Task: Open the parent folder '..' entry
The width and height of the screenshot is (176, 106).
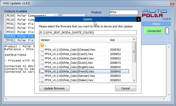Action: click(x=43, y=45)
